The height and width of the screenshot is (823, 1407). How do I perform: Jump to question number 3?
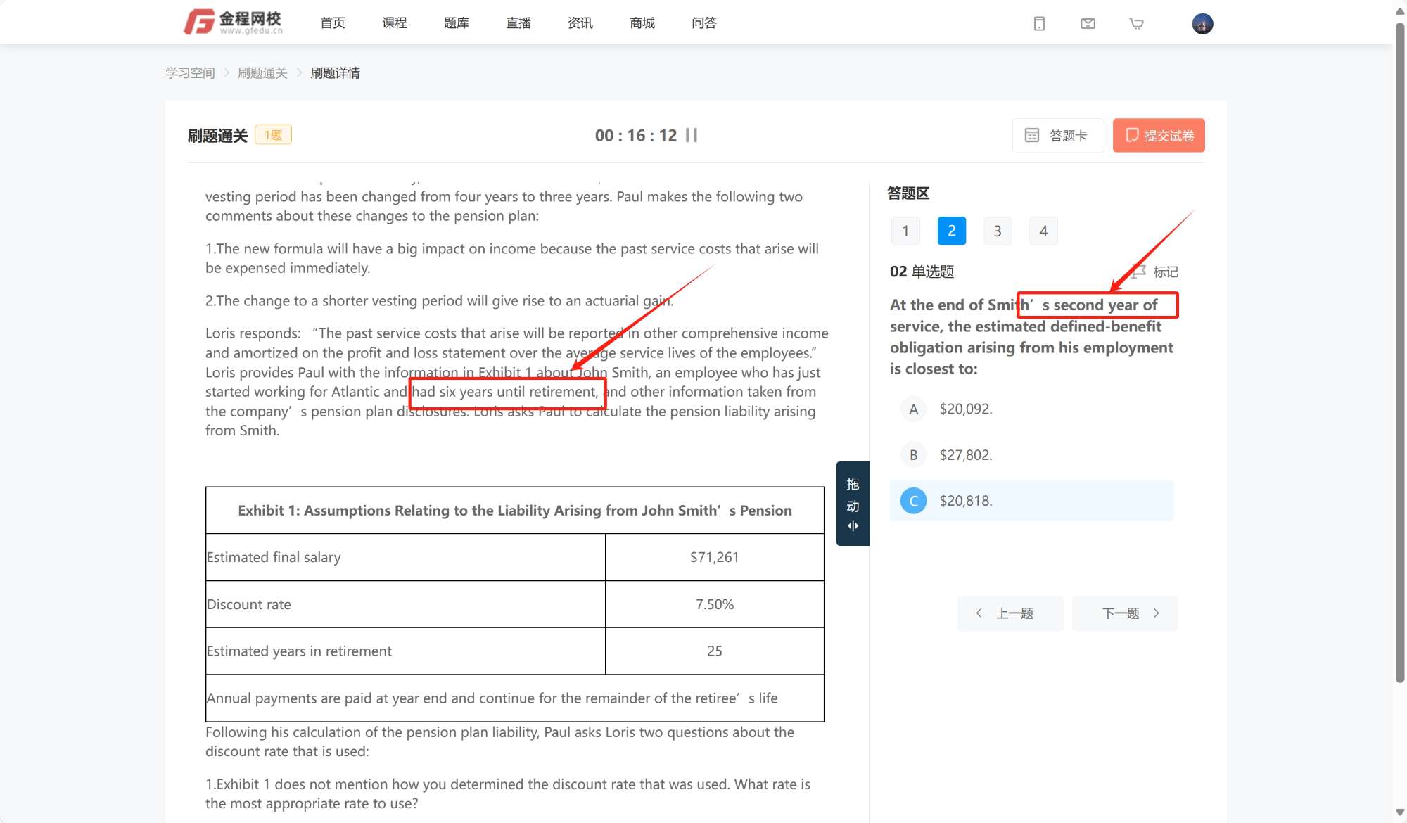[998, 231]
